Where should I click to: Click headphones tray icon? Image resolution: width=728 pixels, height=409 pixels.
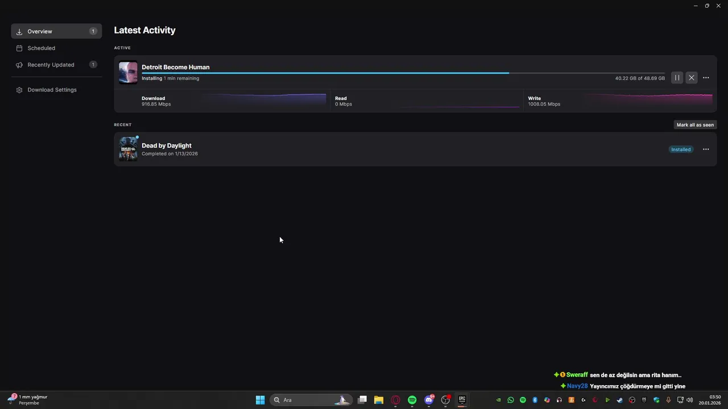pyautogui.click(x=559, y=400)
